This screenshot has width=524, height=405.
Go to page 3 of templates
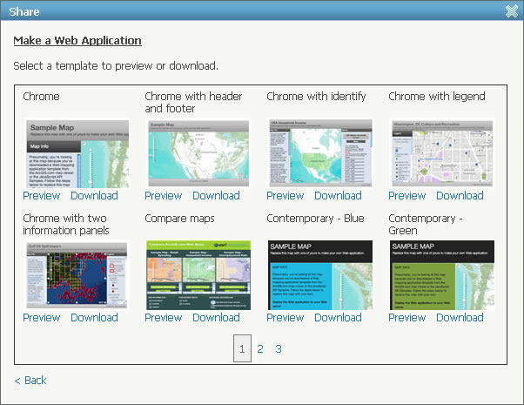[279, 348]
